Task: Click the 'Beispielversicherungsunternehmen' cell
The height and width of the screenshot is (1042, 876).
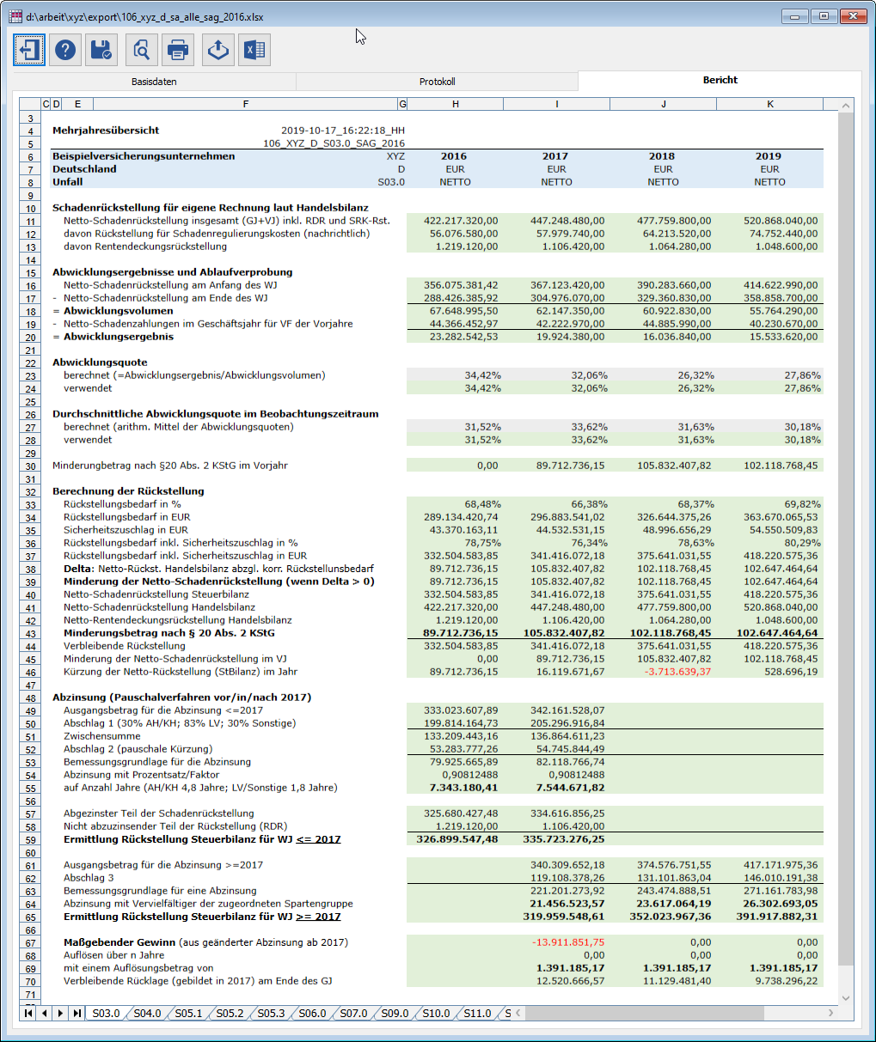Action: [144, 156]
